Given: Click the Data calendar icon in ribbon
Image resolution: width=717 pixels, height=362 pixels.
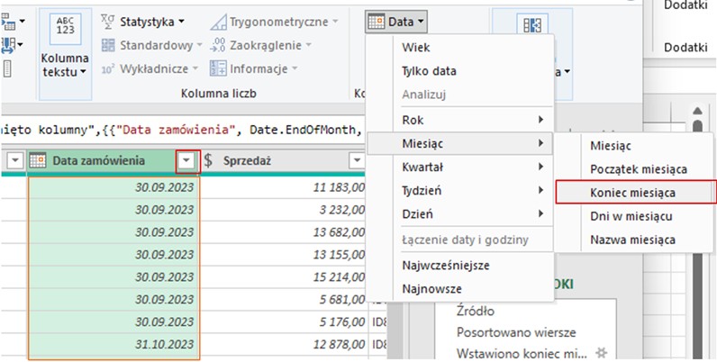Looking at the screenshot, I should pos(377,22).
